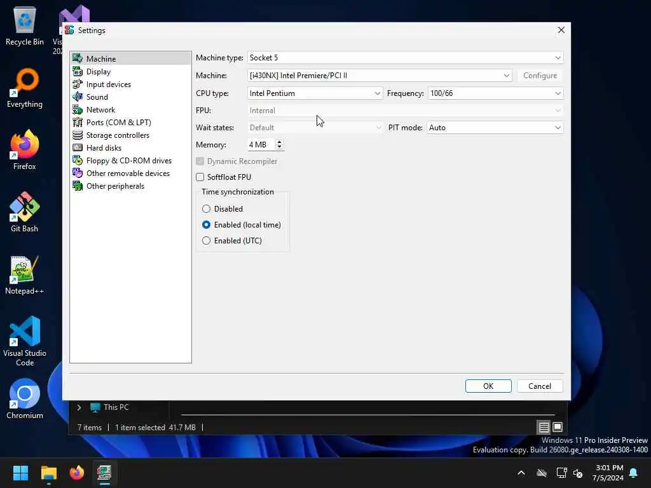Switch Explorer to details view icon
Viewport: 651px width, 488px height.
click(544, 426)
